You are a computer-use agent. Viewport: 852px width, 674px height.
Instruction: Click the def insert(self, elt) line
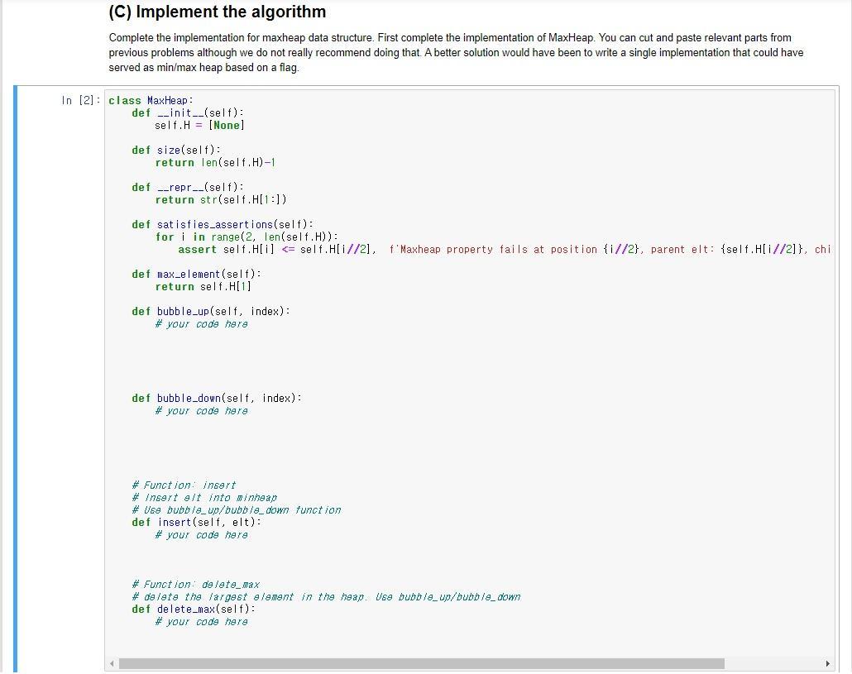click(194, 522)
